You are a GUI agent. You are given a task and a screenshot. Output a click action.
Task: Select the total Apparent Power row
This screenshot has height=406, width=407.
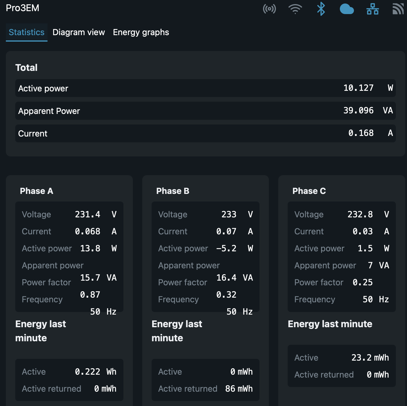[205, 111]
